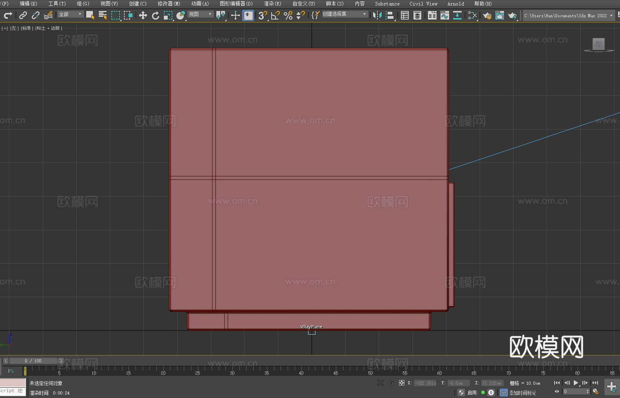Open the Civil View menu
620x398 pixels.
pos(423,4)
